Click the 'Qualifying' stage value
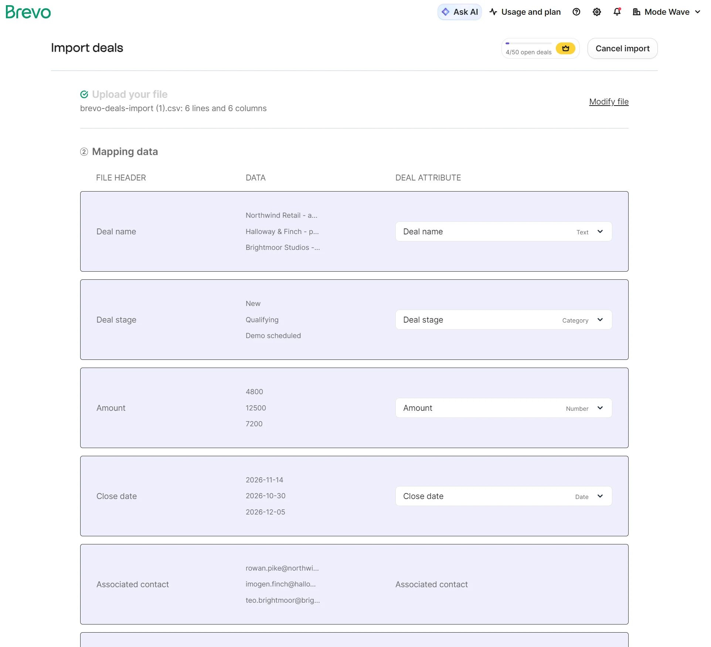The image size is (711, 647). (x=262, y=320)
